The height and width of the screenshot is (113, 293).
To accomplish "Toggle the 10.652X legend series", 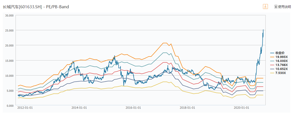I will point(279,69).
